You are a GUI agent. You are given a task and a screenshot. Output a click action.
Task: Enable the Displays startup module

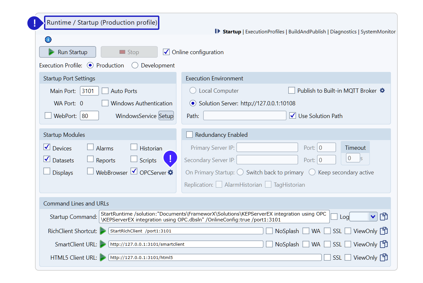coord(47,171)
